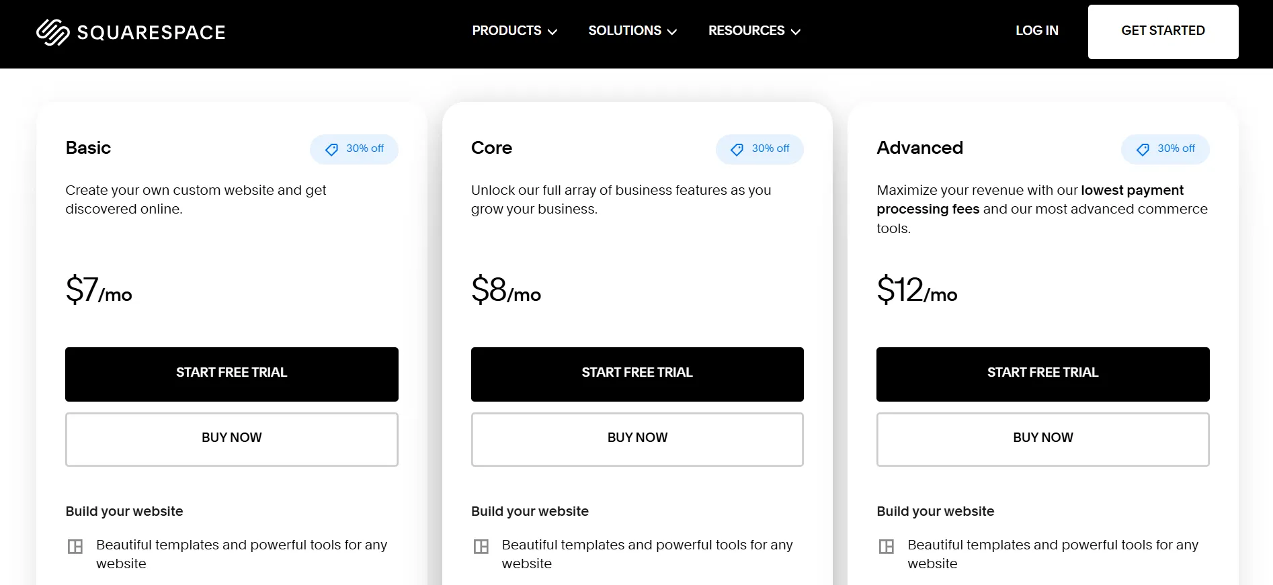The image size is (1273, 585).
Task: Click 'Create your own custom website' description
Action: click(196, 199)
